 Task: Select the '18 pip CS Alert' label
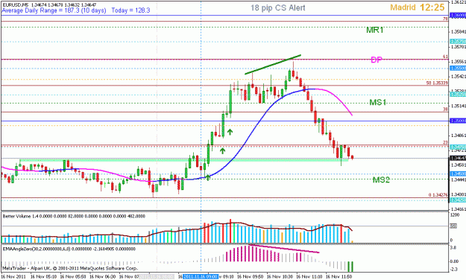point(277,7)
